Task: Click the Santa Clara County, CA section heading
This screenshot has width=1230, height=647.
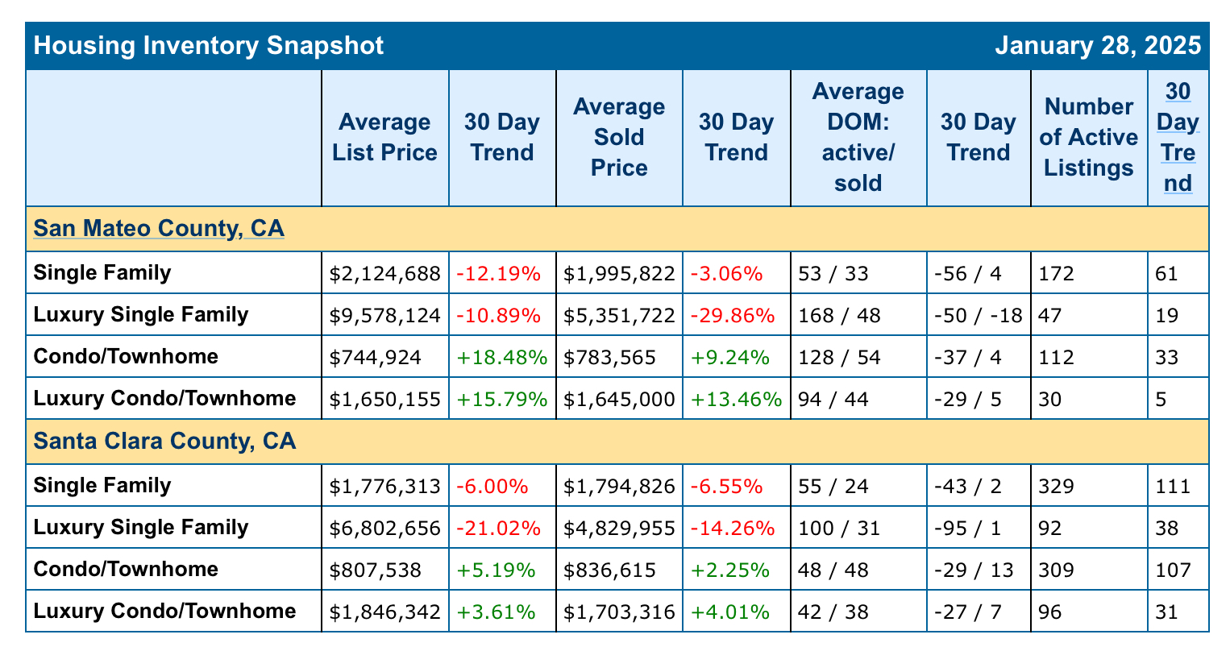Action: [x=164, y=442]
